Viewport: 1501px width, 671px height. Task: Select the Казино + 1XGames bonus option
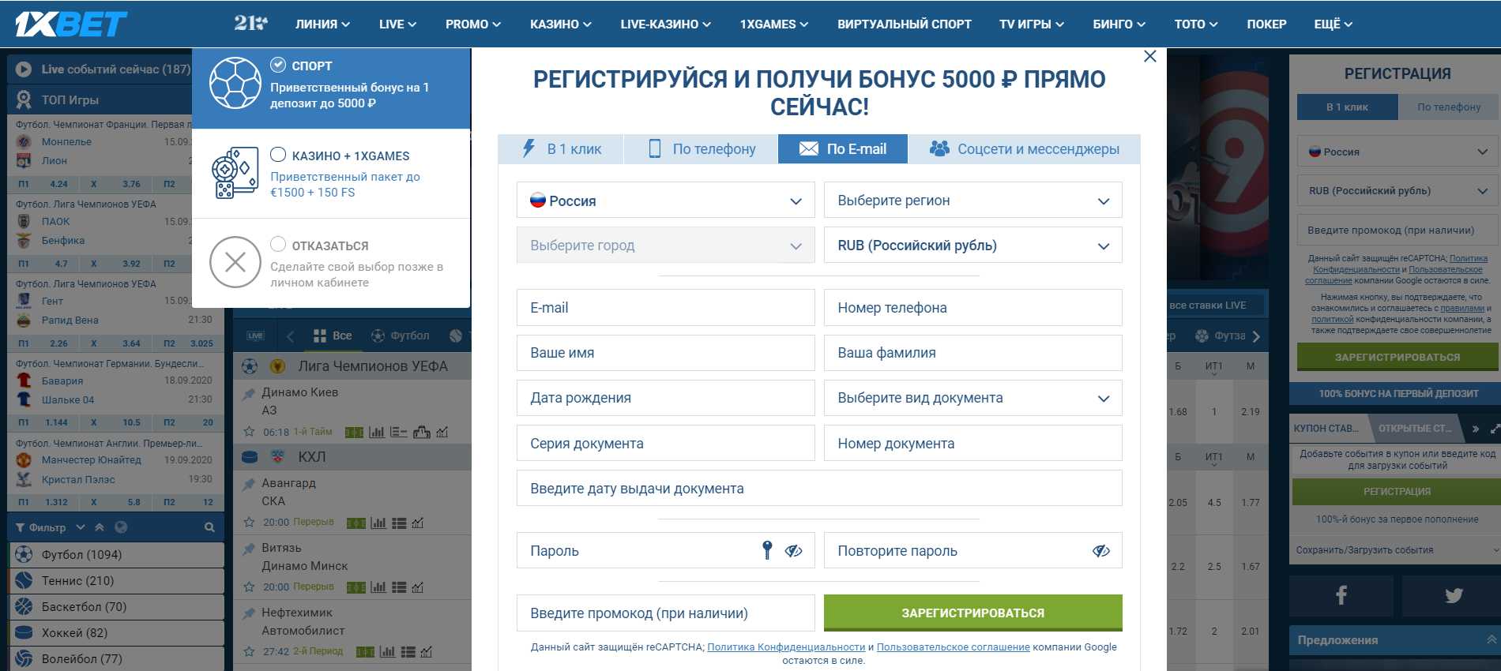pos(278,155)
